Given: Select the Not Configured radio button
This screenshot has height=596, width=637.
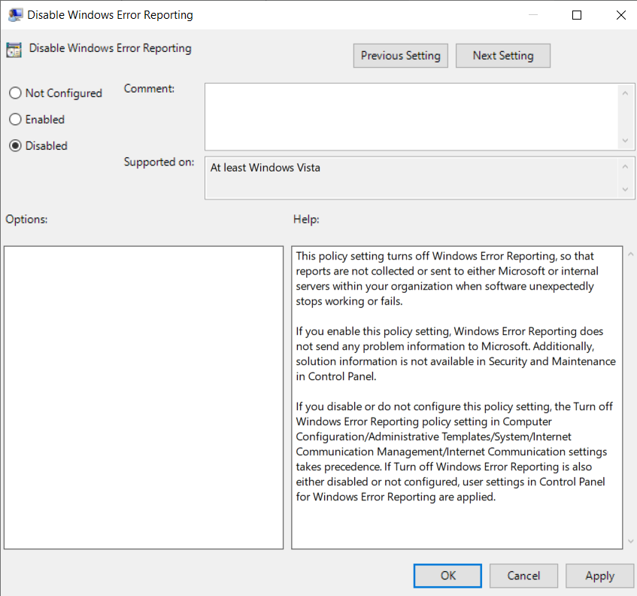Looking at the screenshot, I should [15, 93].
